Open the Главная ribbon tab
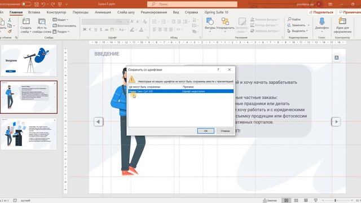Image resolution: width=361 pixels, height=203 pixels. click(x=16, y=12)
